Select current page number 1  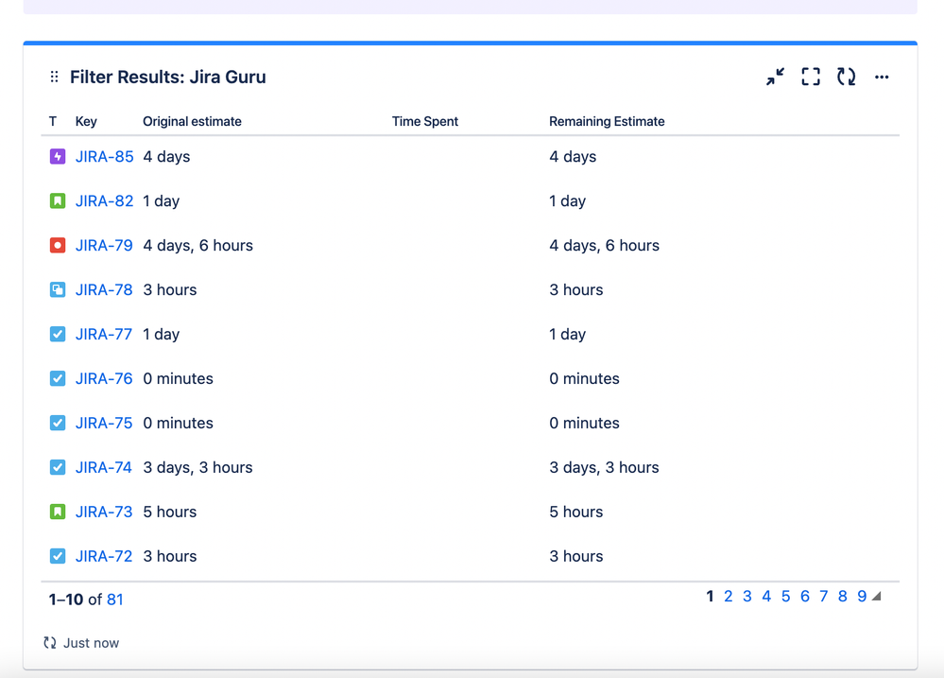coord(710,596)
